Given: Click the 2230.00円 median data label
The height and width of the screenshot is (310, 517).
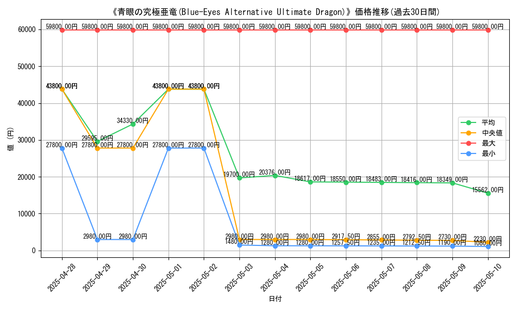Looking at the screenshot, I should point(488,239).
